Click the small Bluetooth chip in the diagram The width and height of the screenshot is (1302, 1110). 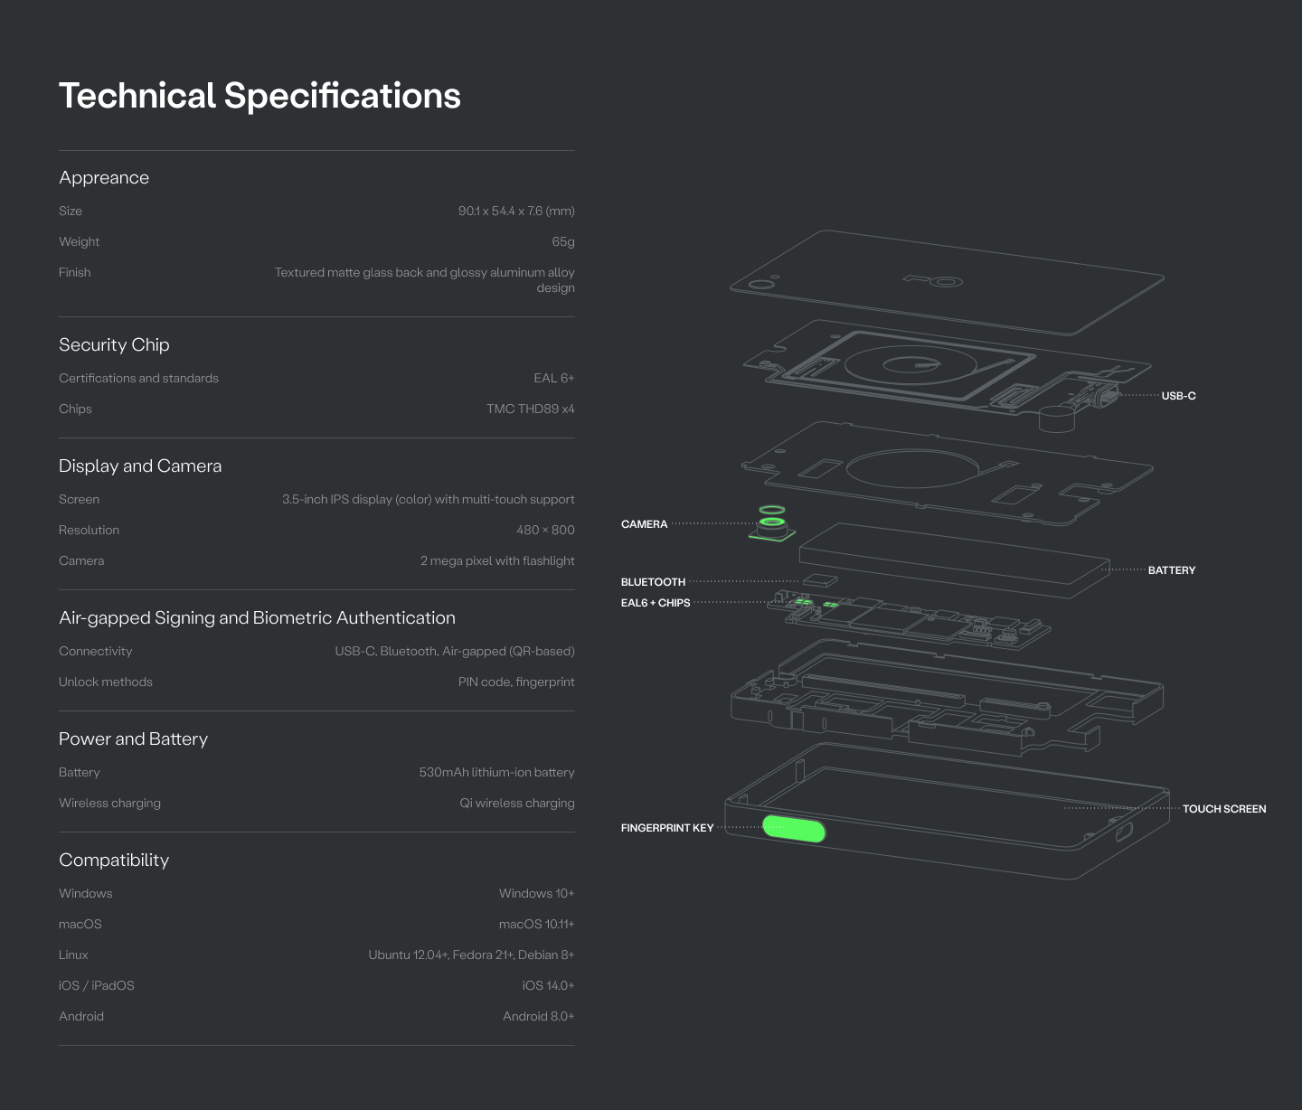tap(819, 580)
